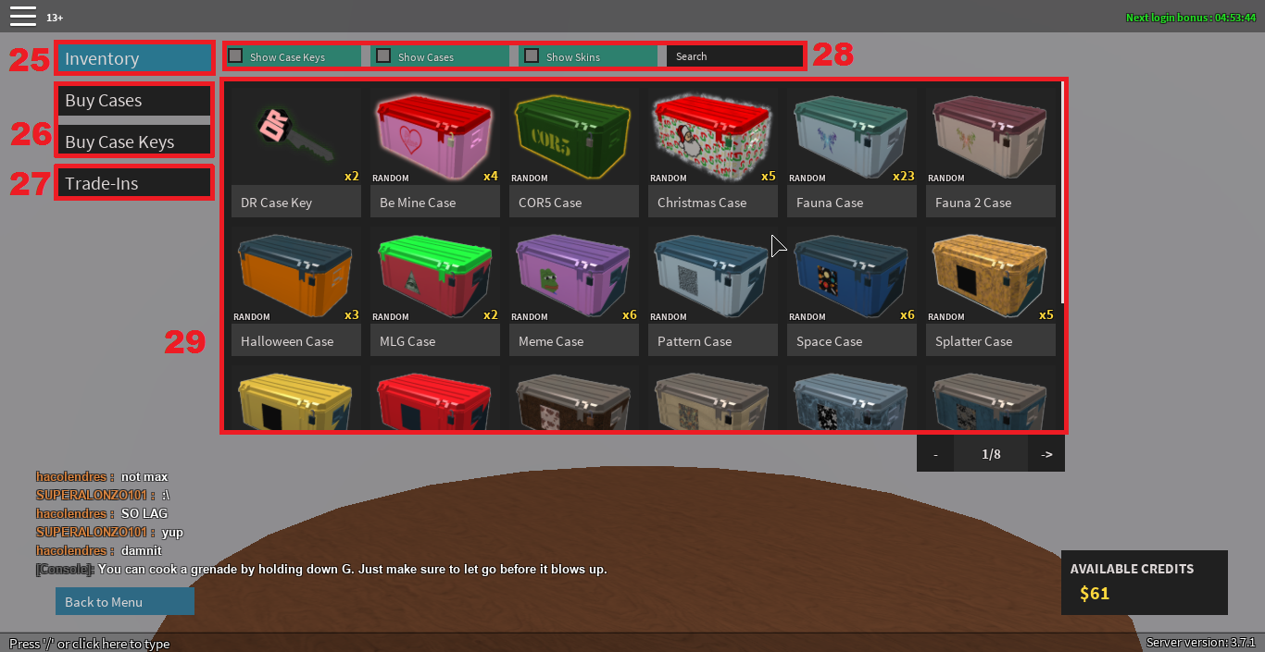Select the blue Space Case image
This screenshot has height=652, width=1265.
(852, 275)
